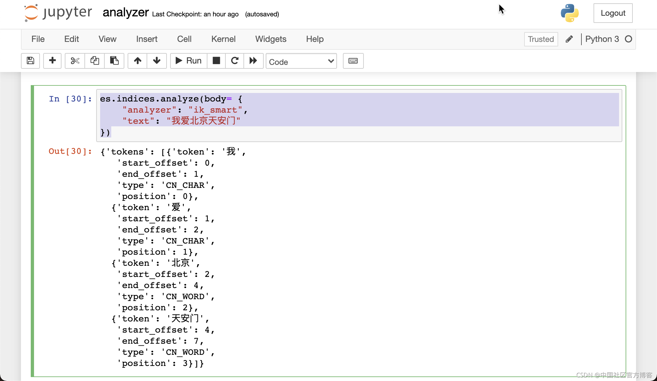Insert a new cell with the plus icon
Screen dimensions: 657x381
pyautogui.click(x=52, y=61)
